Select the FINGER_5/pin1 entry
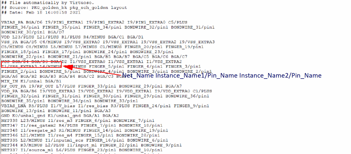Screen dimensions: 351x154 pos(107,66)
